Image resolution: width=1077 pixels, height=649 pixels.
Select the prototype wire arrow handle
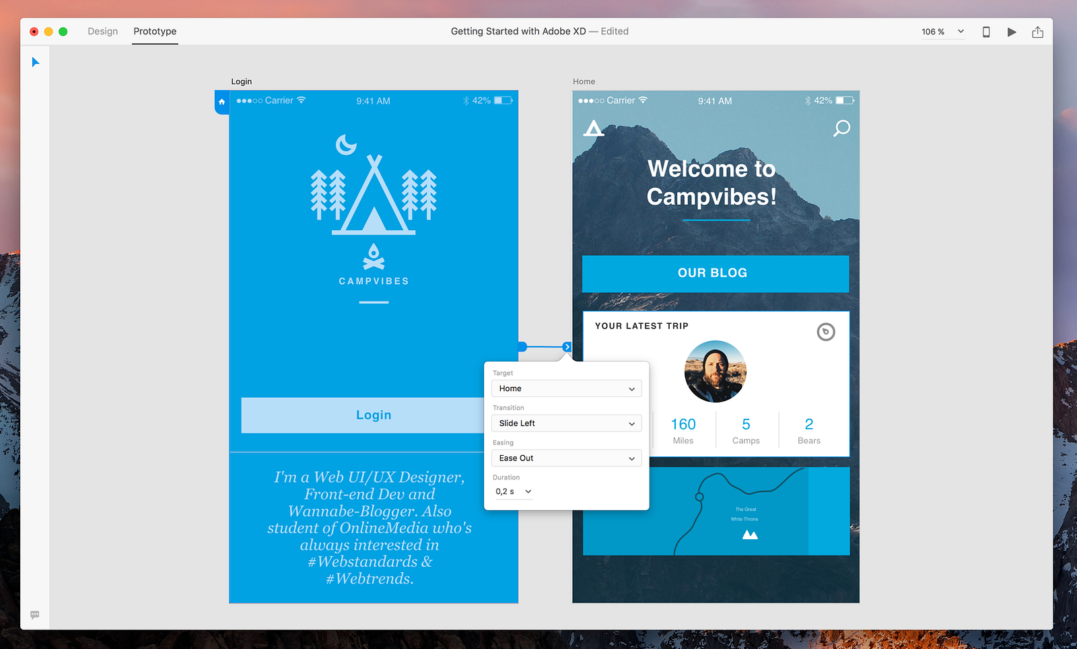pos(567,347)
